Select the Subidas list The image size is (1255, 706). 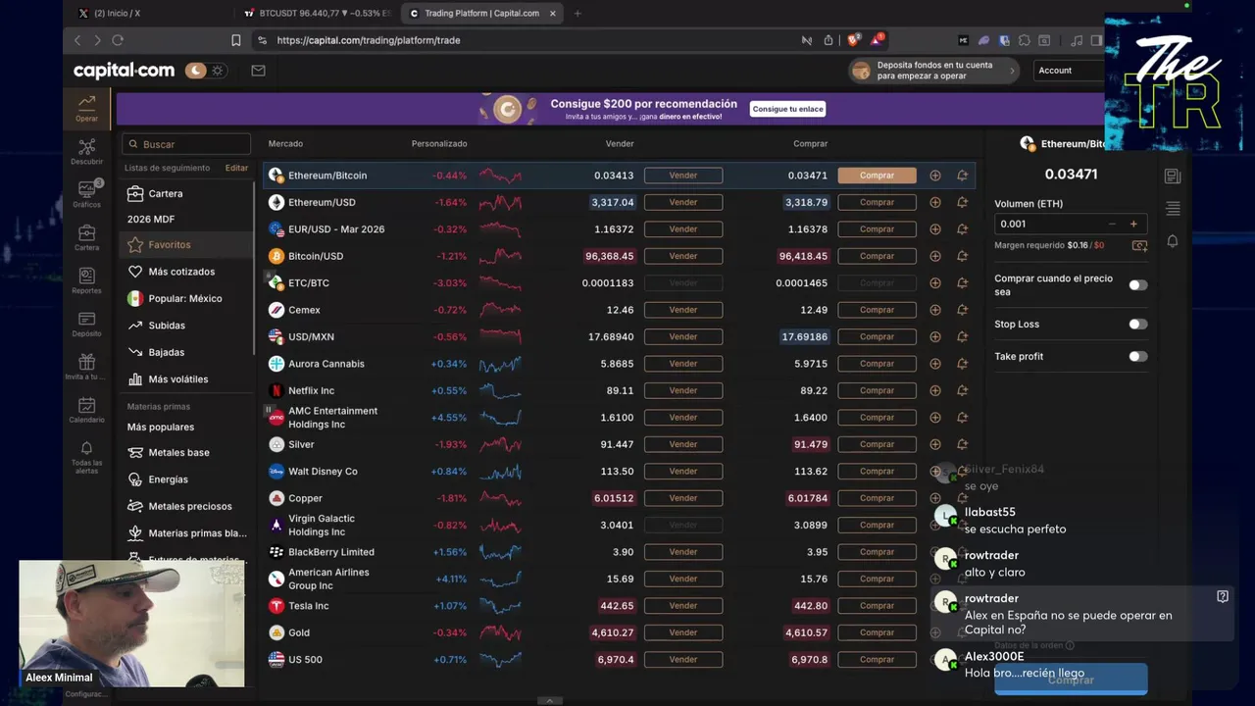186,326
